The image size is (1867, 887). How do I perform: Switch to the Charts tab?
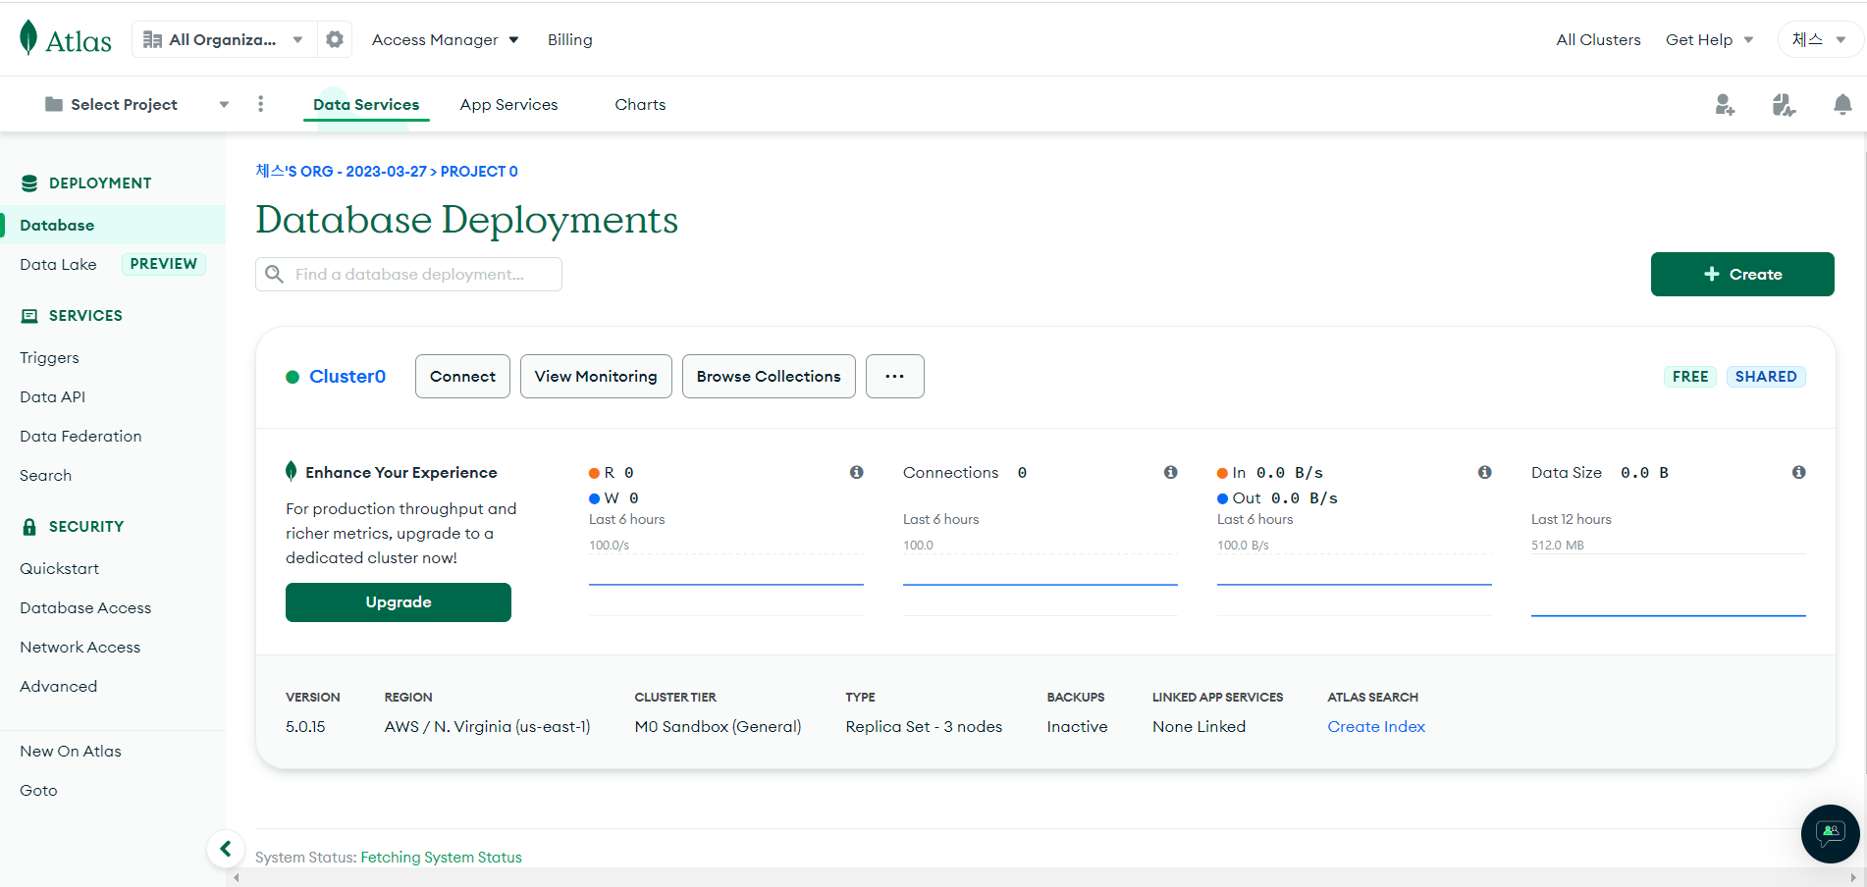(640, 104)
